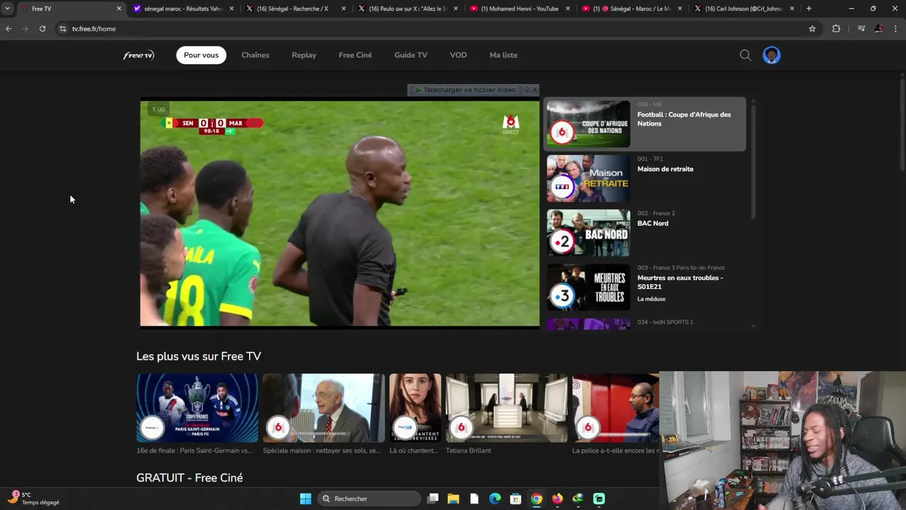Click the Chrome taskbar icon

click(x=537, y=499)
